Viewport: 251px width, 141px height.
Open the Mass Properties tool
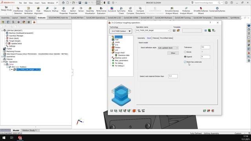pos(64,11)
